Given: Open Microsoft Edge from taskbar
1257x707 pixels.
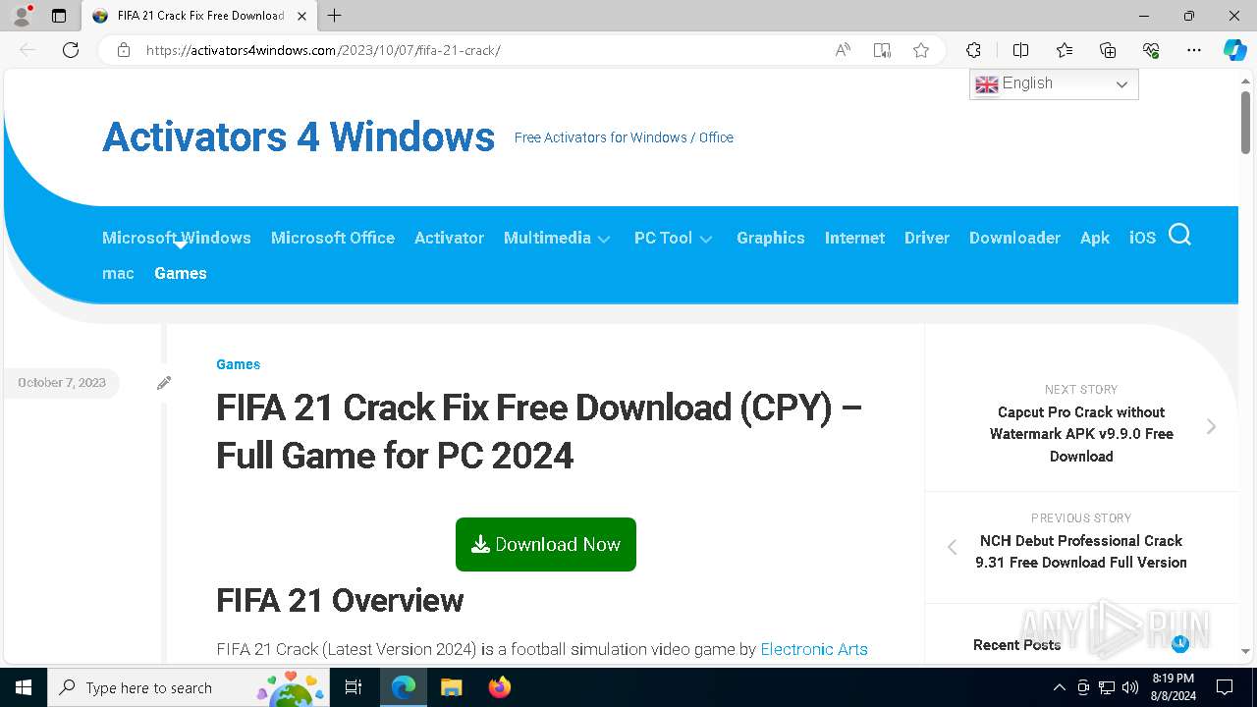Looking at the screenshot, I should click(404, 687).
